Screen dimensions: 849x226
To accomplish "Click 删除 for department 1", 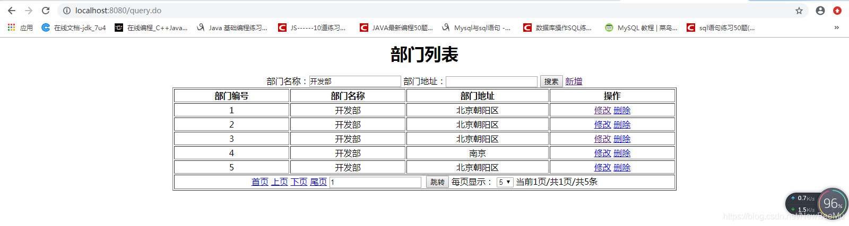I will pyautogui.click(x=622, y=110).
